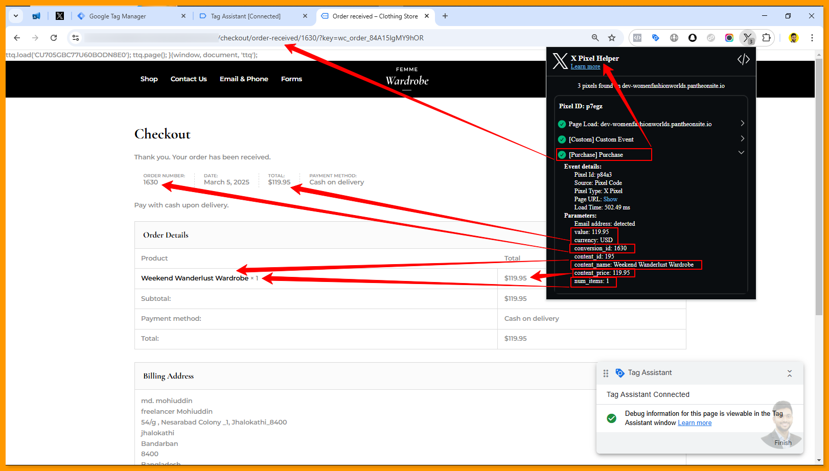
Task: Open the Extensions puzzle-piece menu
Action: (x=766, y=38)
